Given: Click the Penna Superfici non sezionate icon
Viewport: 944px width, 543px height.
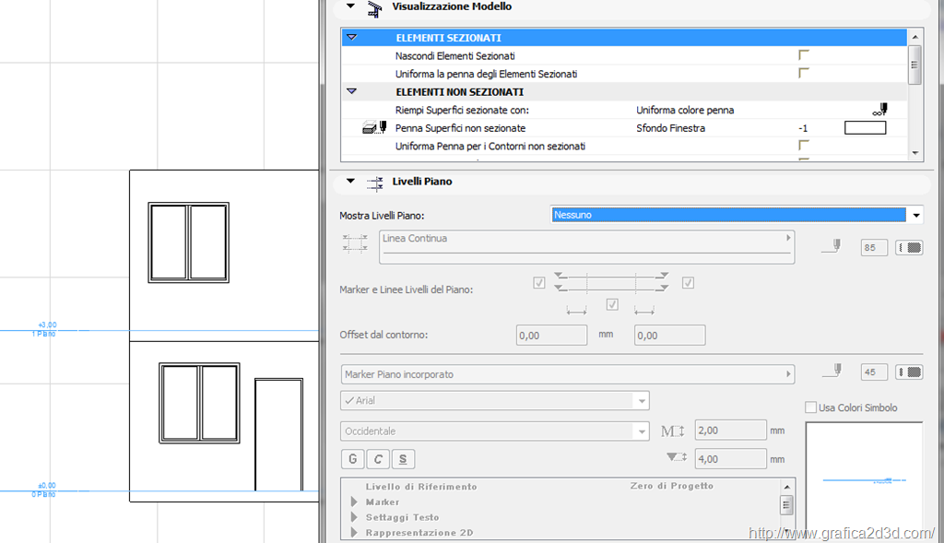Looking at the screenshot, I should point(373,128).
